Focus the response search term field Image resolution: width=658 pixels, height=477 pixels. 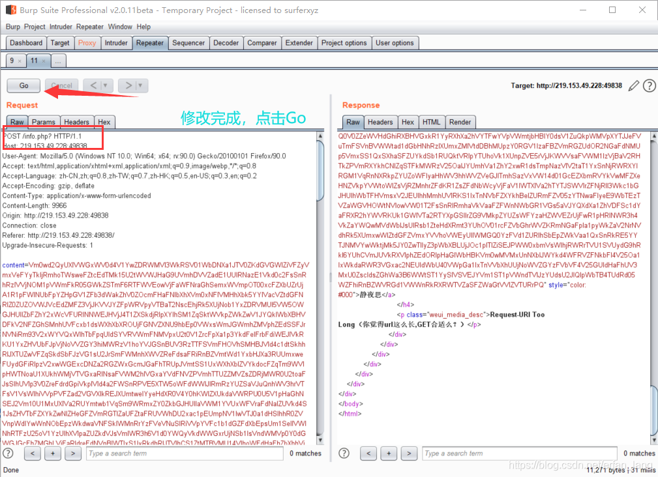coord(520,453)
